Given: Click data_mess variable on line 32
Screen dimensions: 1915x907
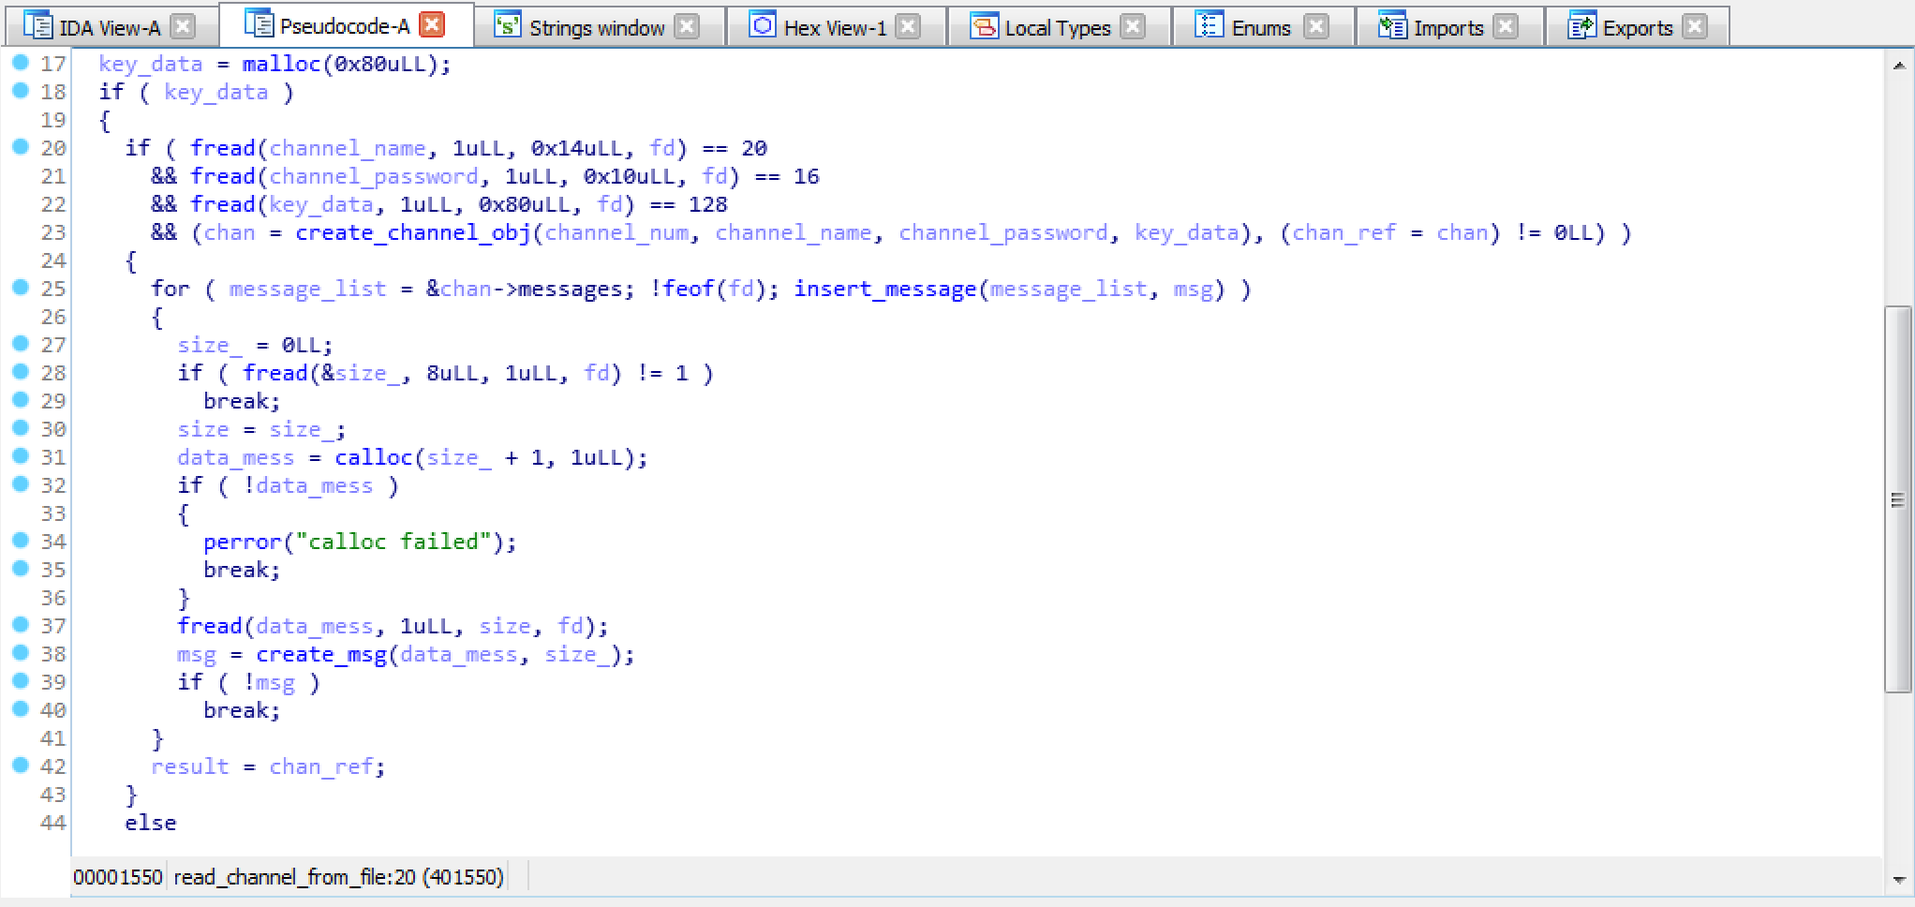Looking at the screenshot, I should 314,485.
